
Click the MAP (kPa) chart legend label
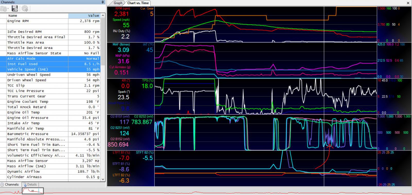(122, 56)
